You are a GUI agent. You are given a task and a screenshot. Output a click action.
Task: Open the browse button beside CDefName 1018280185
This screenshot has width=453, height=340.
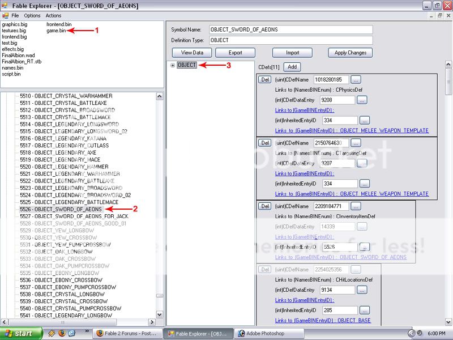356,80
